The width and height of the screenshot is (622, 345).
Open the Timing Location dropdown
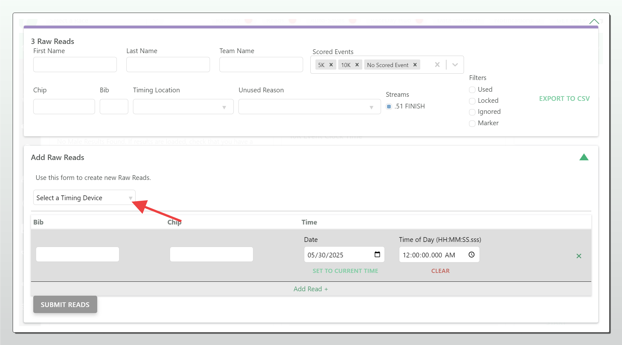[183, 107]
